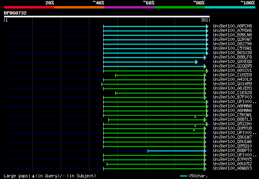The height and width of the screenshot is (179, 259).
Task: Click the cyan alignment bar for UniRef100_A7PDA6
Action: (x=155, y=31)
